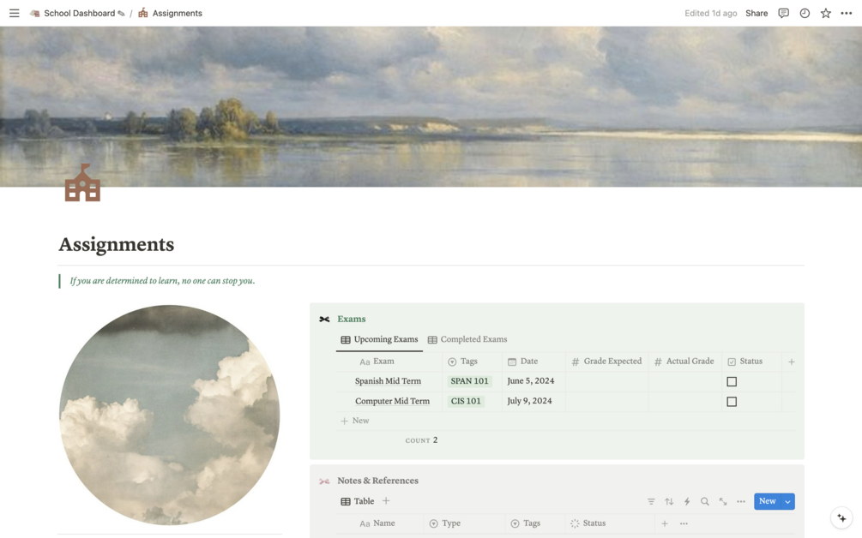
Task: Click the Actual Grade column header
Action: point(684,362)
